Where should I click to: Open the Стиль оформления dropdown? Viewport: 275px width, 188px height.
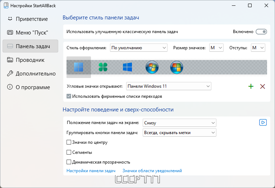(x=139, y=48)
